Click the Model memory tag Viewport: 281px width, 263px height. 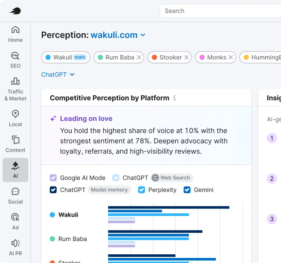(109, 190)
